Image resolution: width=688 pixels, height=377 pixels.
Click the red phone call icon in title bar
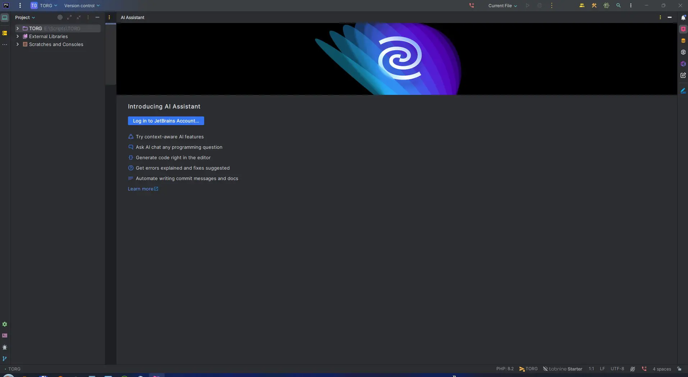(472, 5)
